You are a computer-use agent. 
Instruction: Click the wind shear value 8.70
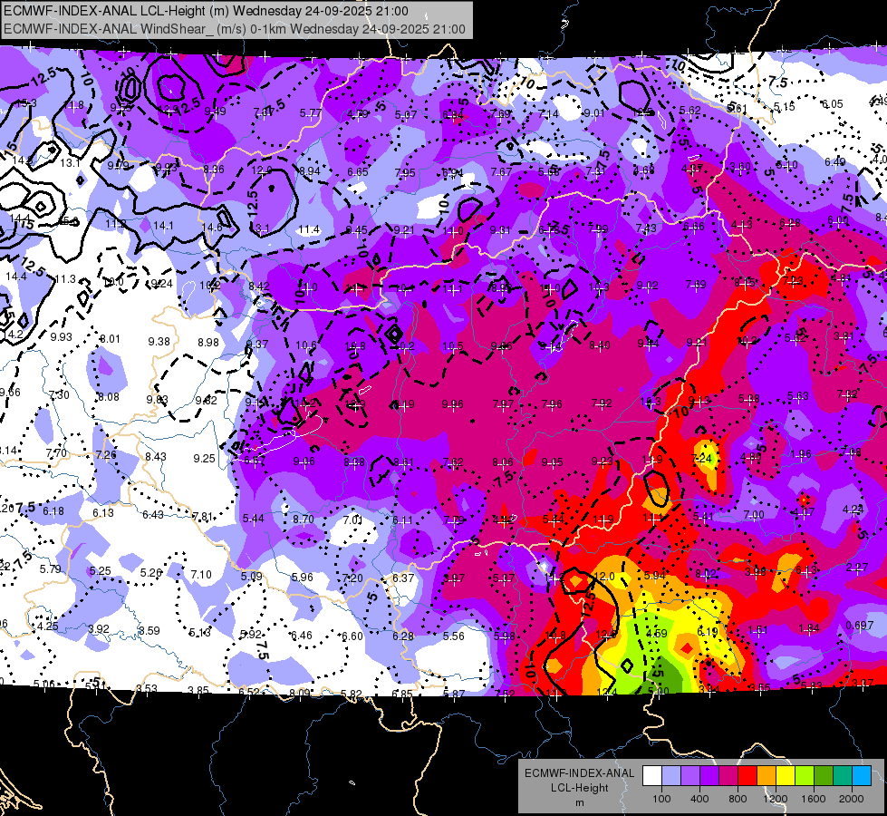[304, 518]
